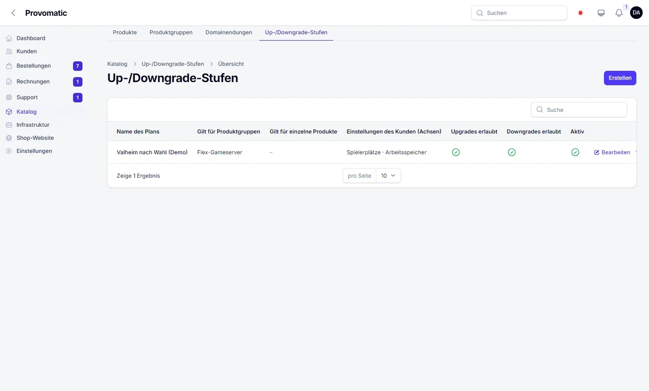This screenshot has width=649, height=391.
Task: Open notifications bell
Action: [619, 13]
